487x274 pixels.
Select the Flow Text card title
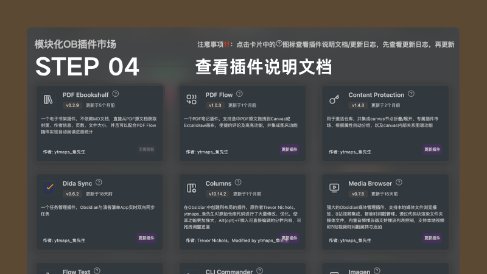coord(76,272)
